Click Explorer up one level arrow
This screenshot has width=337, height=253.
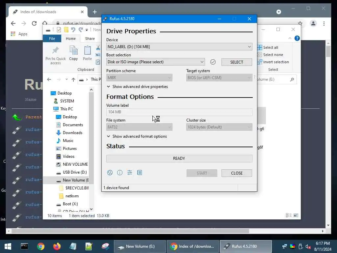(73, 80)
